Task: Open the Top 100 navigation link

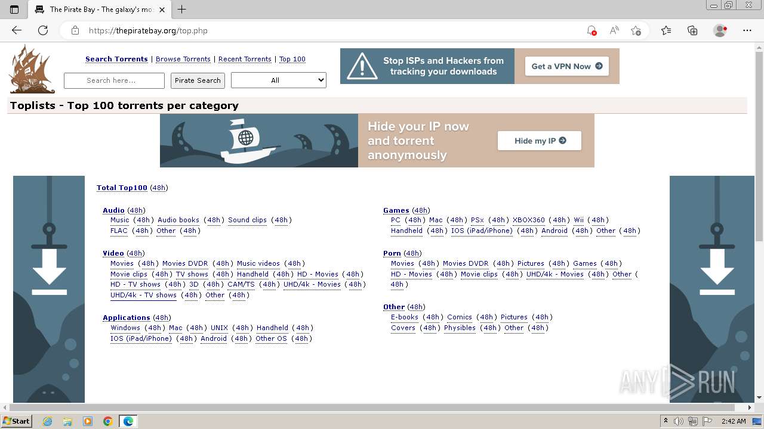Action: 292,59
